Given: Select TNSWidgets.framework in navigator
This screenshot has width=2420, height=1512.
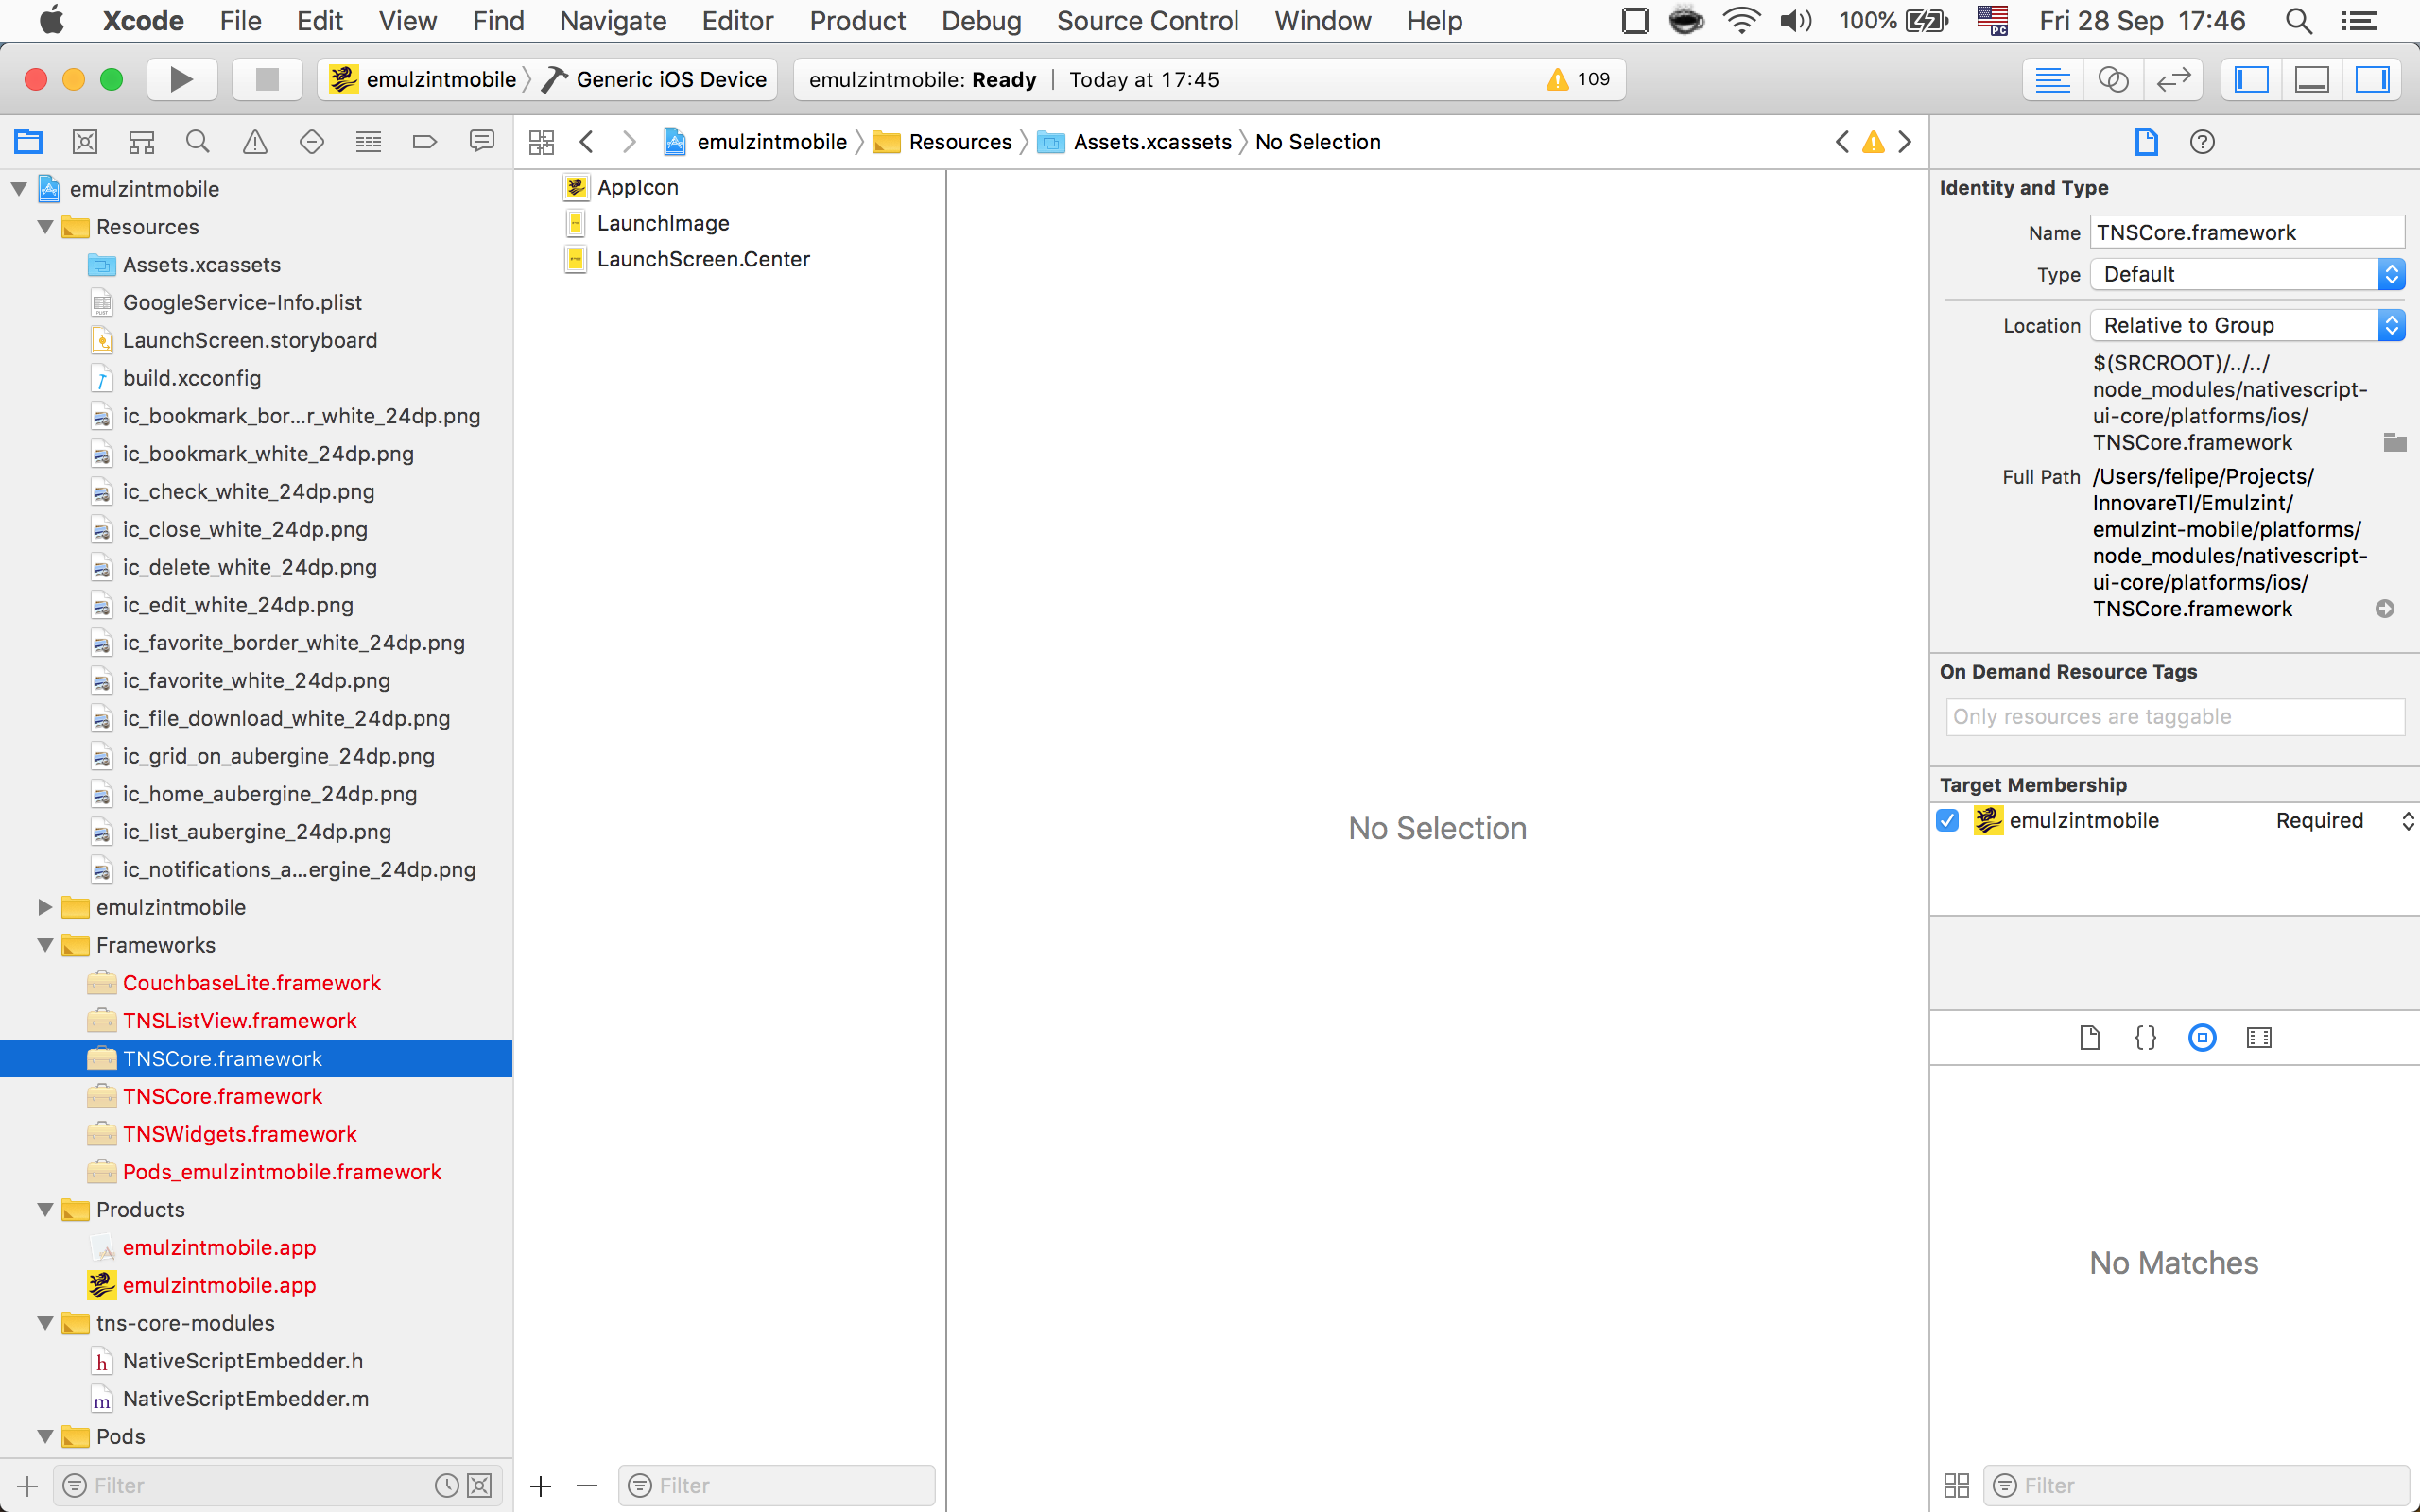Looking at the screenshot, I should pos(239,1134).
